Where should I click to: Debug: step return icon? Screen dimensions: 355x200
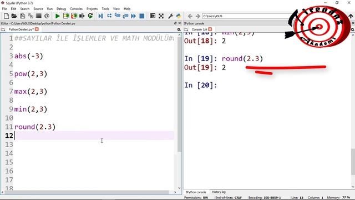[x=125, y=16]
